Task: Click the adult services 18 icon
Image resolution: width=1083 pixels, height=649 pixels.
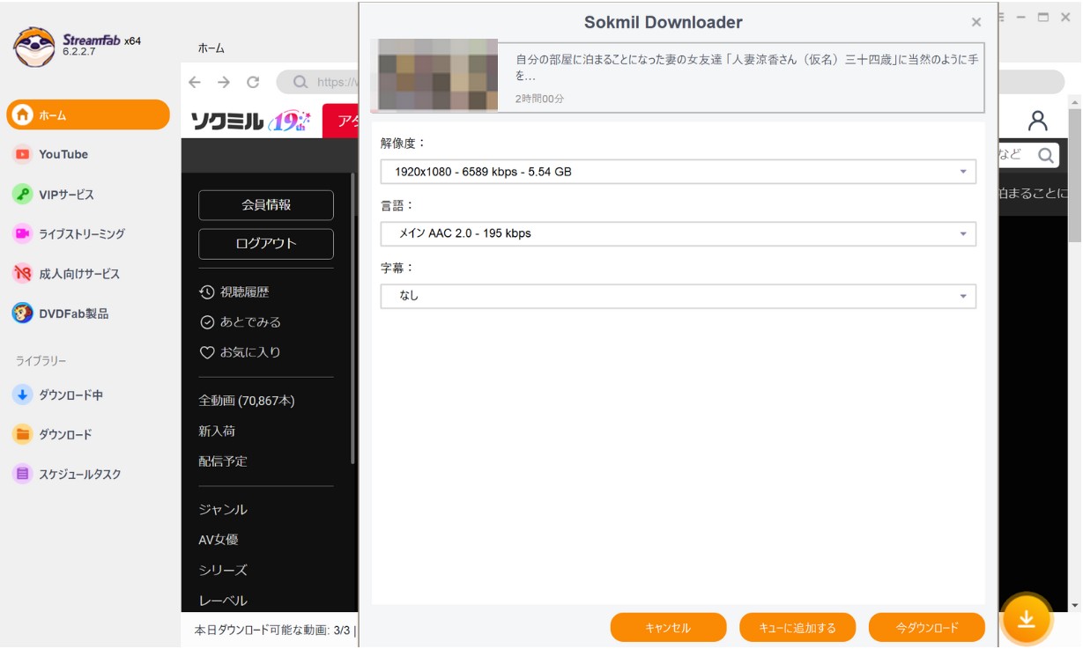Action: coord(23,274)
